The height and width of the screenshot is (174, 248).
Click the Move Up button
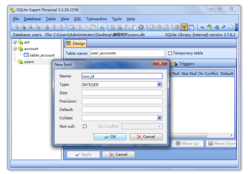[x=187, y=144]
